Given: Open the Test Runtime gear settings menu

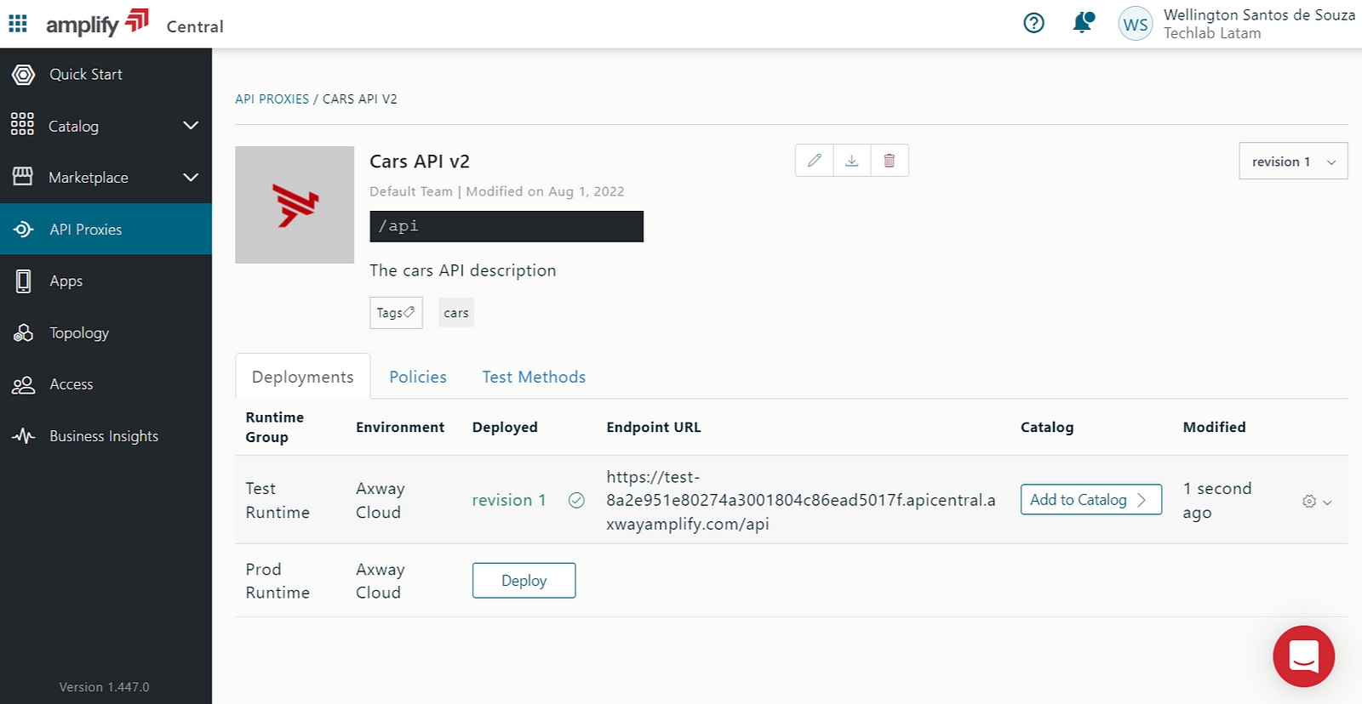Looking at the screenshot, I should [x=1309, y=502].
